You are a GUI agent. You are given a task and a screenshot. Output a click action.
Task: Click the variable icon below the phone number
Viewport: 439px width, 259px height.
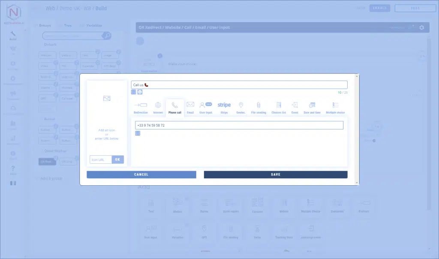point(138,133)
